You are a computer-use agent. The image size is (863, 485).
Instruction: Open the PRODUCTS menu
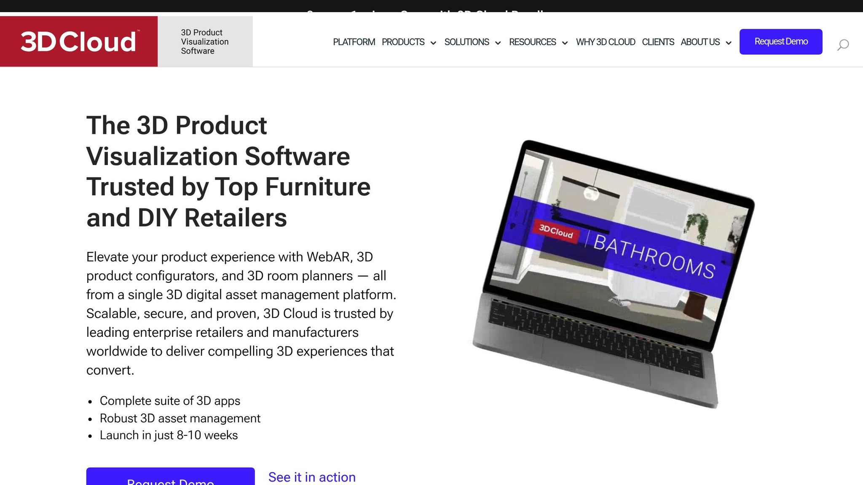(403, 42)
